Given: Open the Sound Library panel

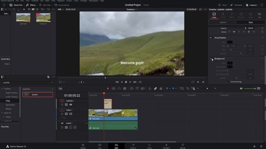Looking at the screenshot, I should coord(62,5).
